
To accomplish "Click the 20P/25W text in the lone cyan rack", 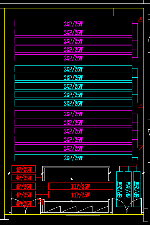I will pos(73,158).
